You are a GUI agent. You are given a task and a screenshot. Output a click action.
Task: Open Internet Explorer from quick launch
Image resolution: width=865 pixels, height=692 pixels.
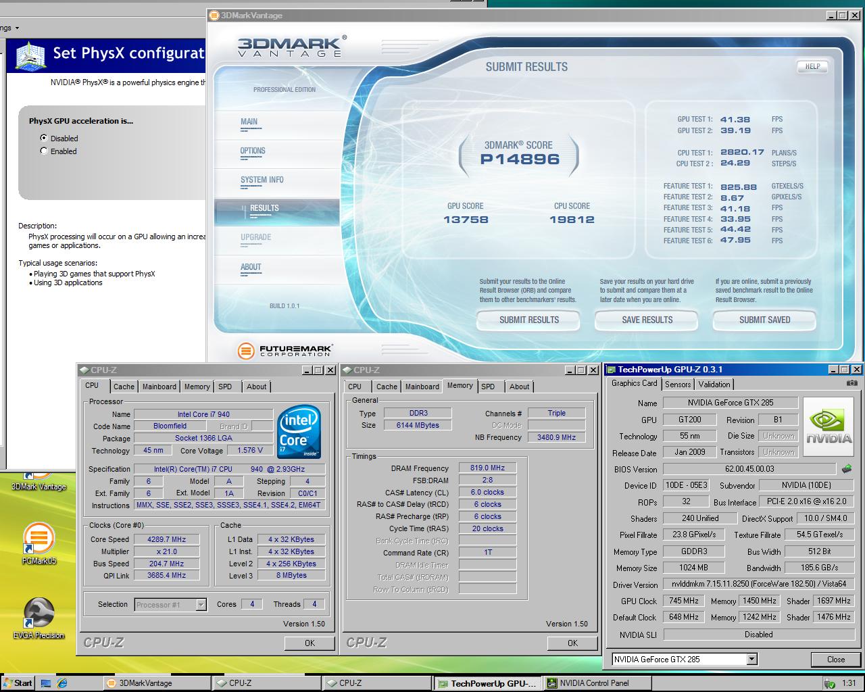62,683
